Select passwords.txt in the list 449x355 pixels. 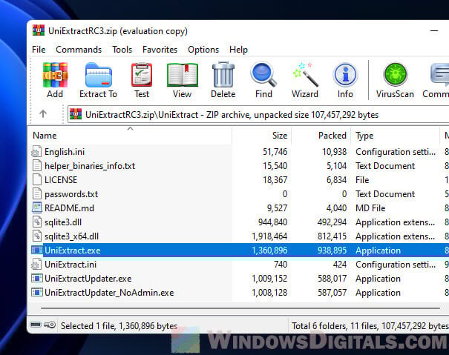coord(71,194)
